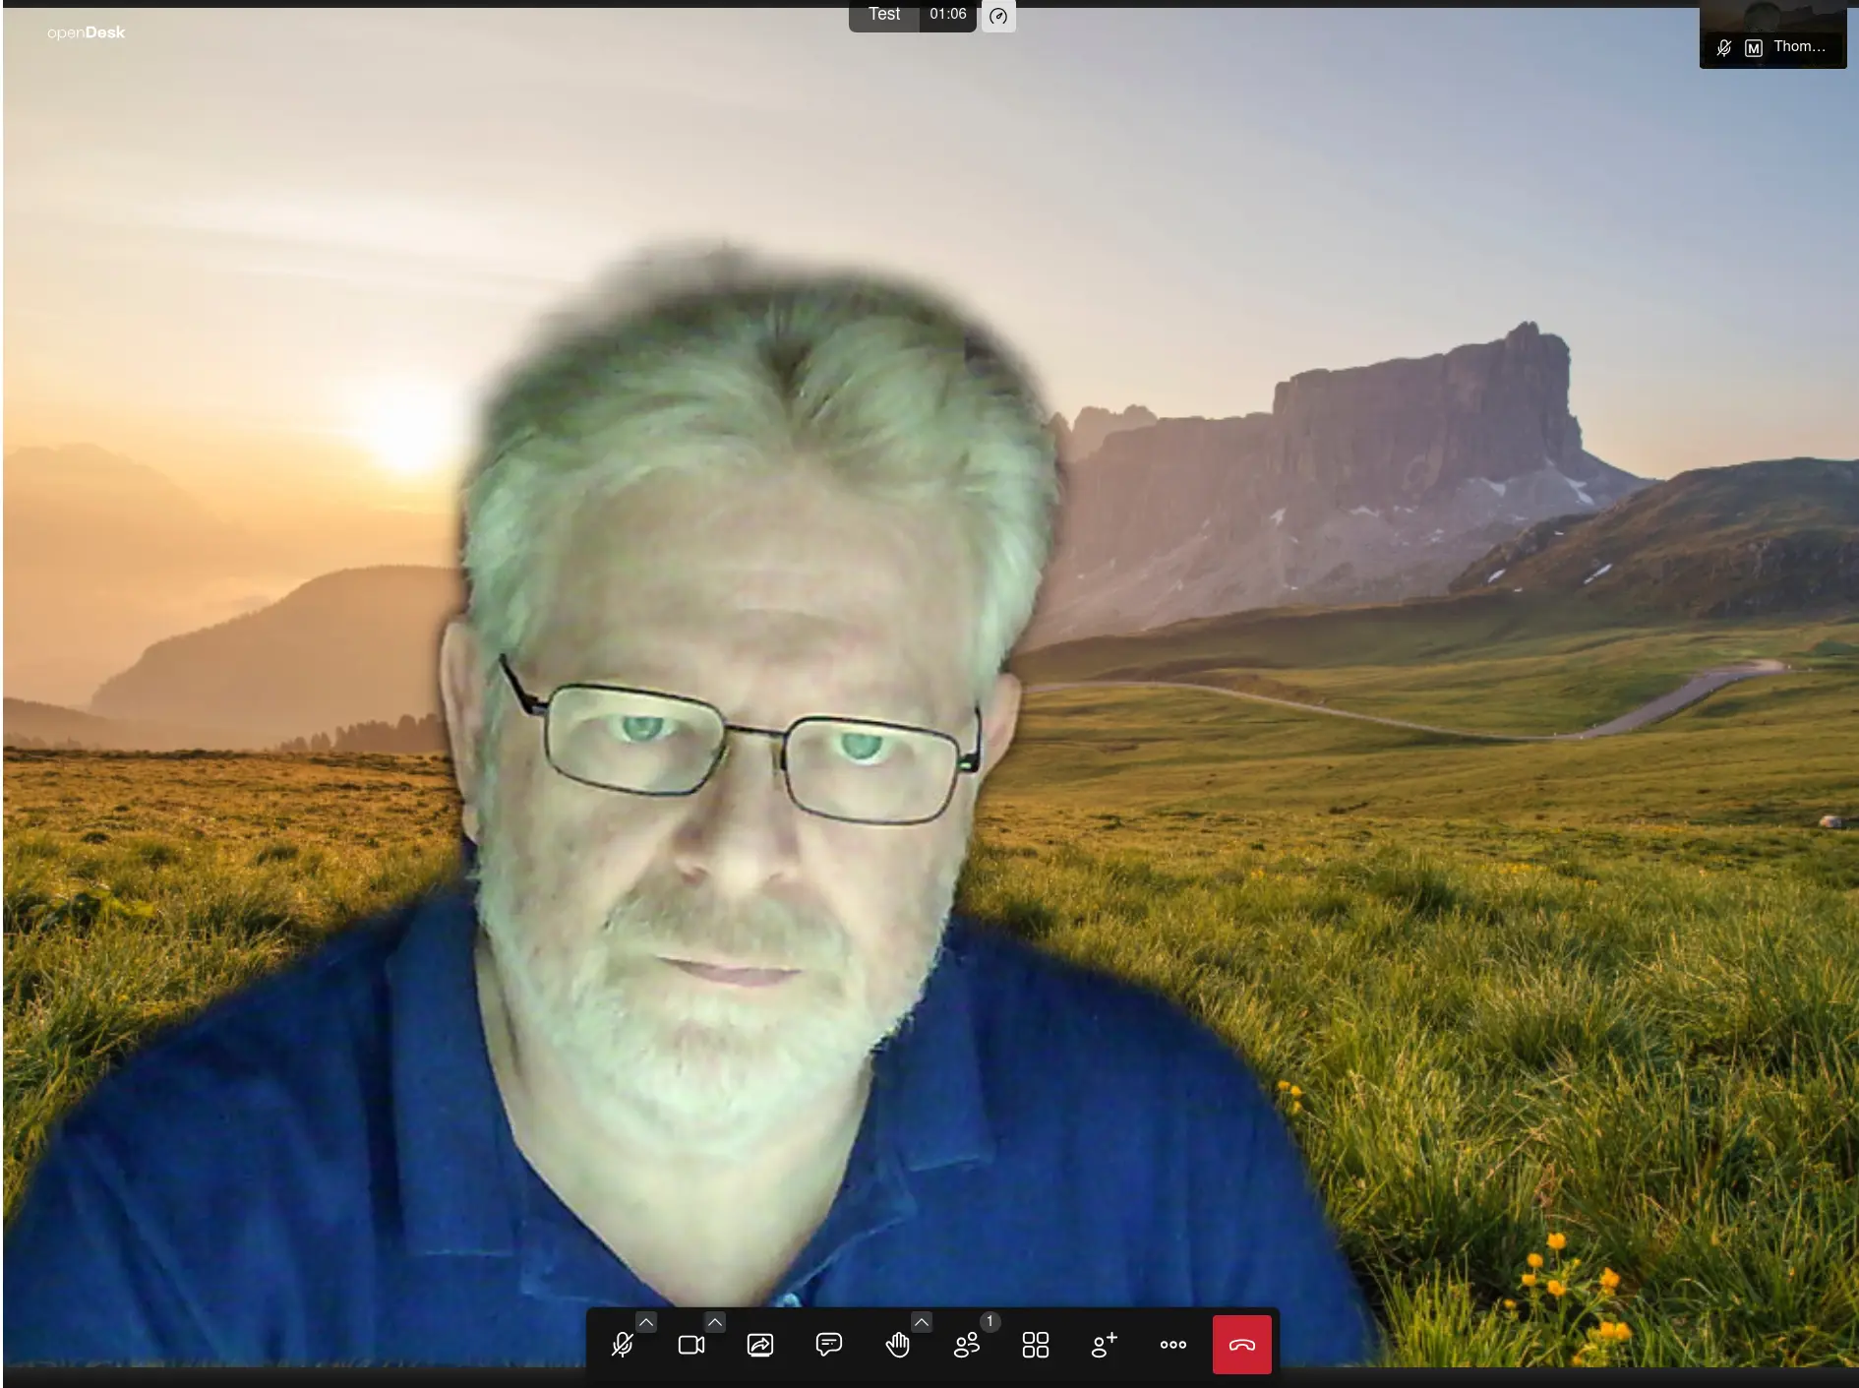
Task: Open the participants list
Action: pyautogui.click(x=967, y=1345)
